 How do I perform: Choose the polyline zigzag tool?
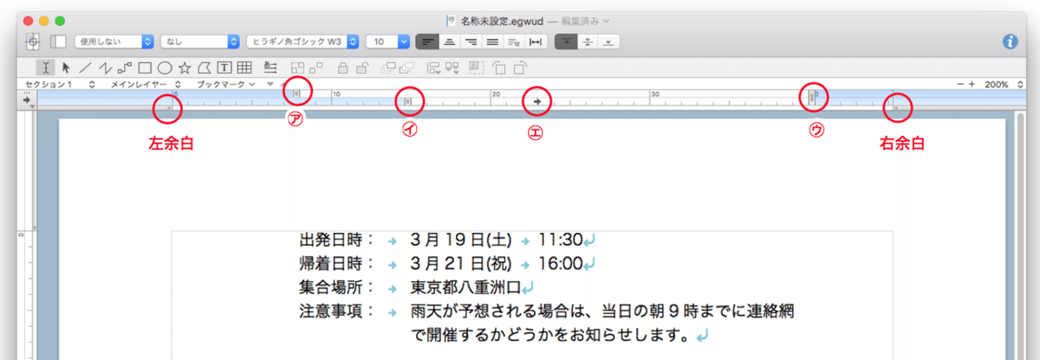104,67
